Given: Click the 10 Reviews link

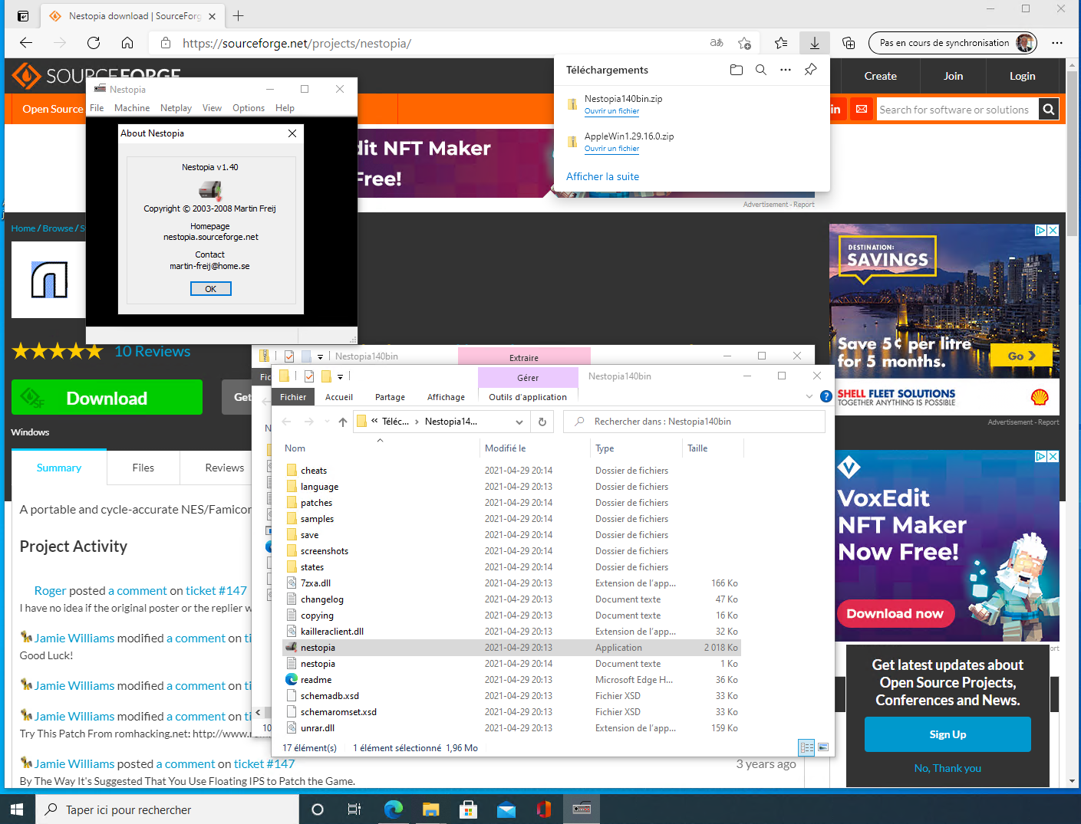Looking at the screenshot, I should point(152,351).
